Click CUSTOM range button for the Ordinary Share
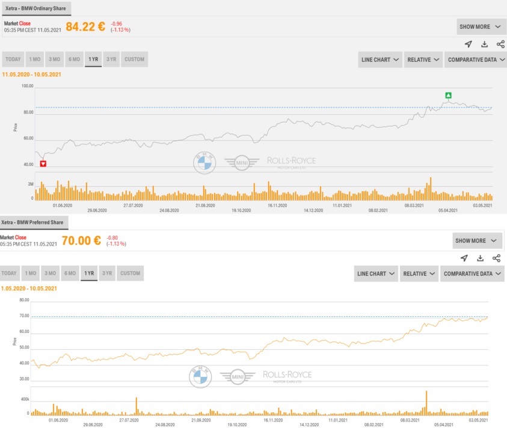Screen dimensions: 507x428 (x=134, y=59)
